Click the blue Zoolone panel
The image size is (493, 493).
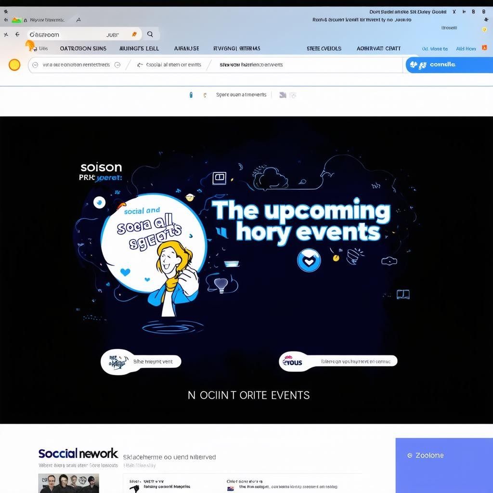444,465
